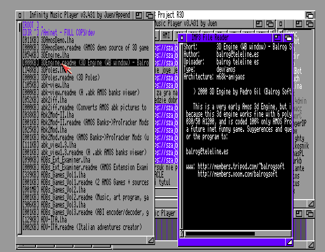Click the File Reader horizontal scrollbar thumb
The height and width of the screenshot is (252, 325).
click(x=220, y=234)
